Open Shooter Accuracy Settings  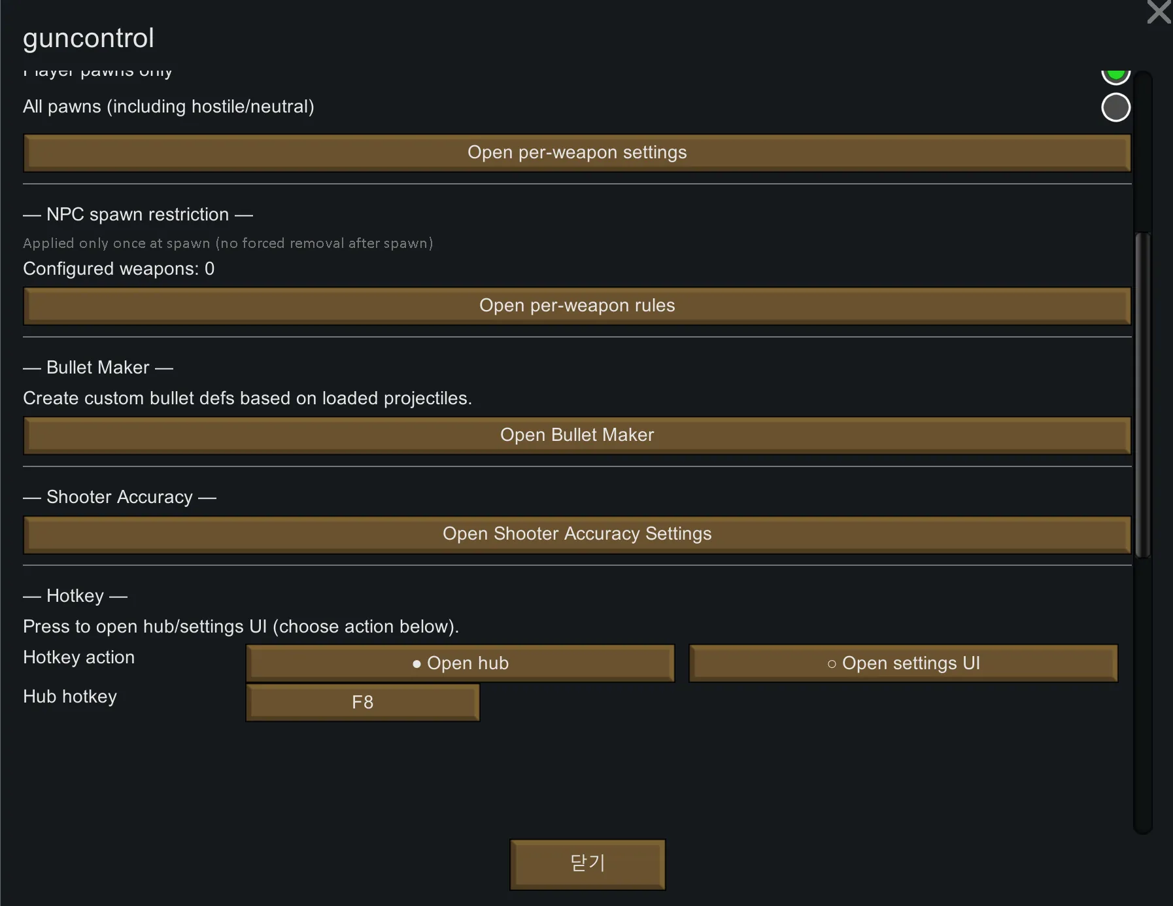coord(577,534)
